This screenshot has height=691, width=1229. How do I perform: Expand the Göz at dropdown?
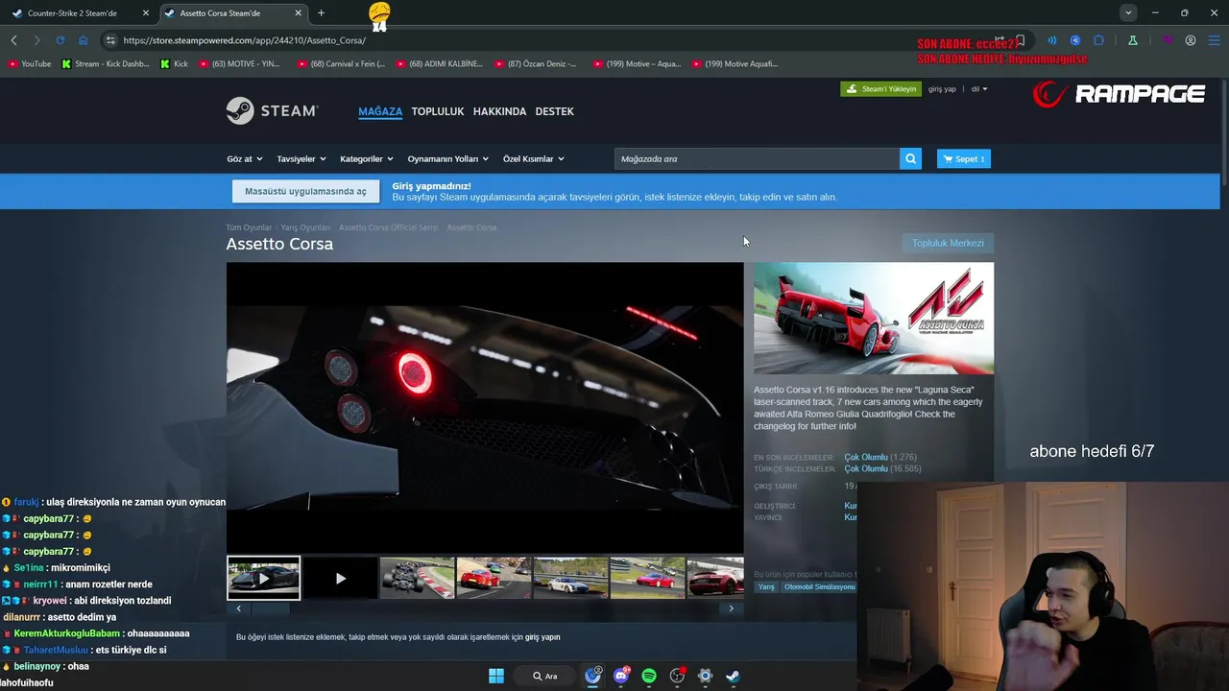(x=245, y=158)
